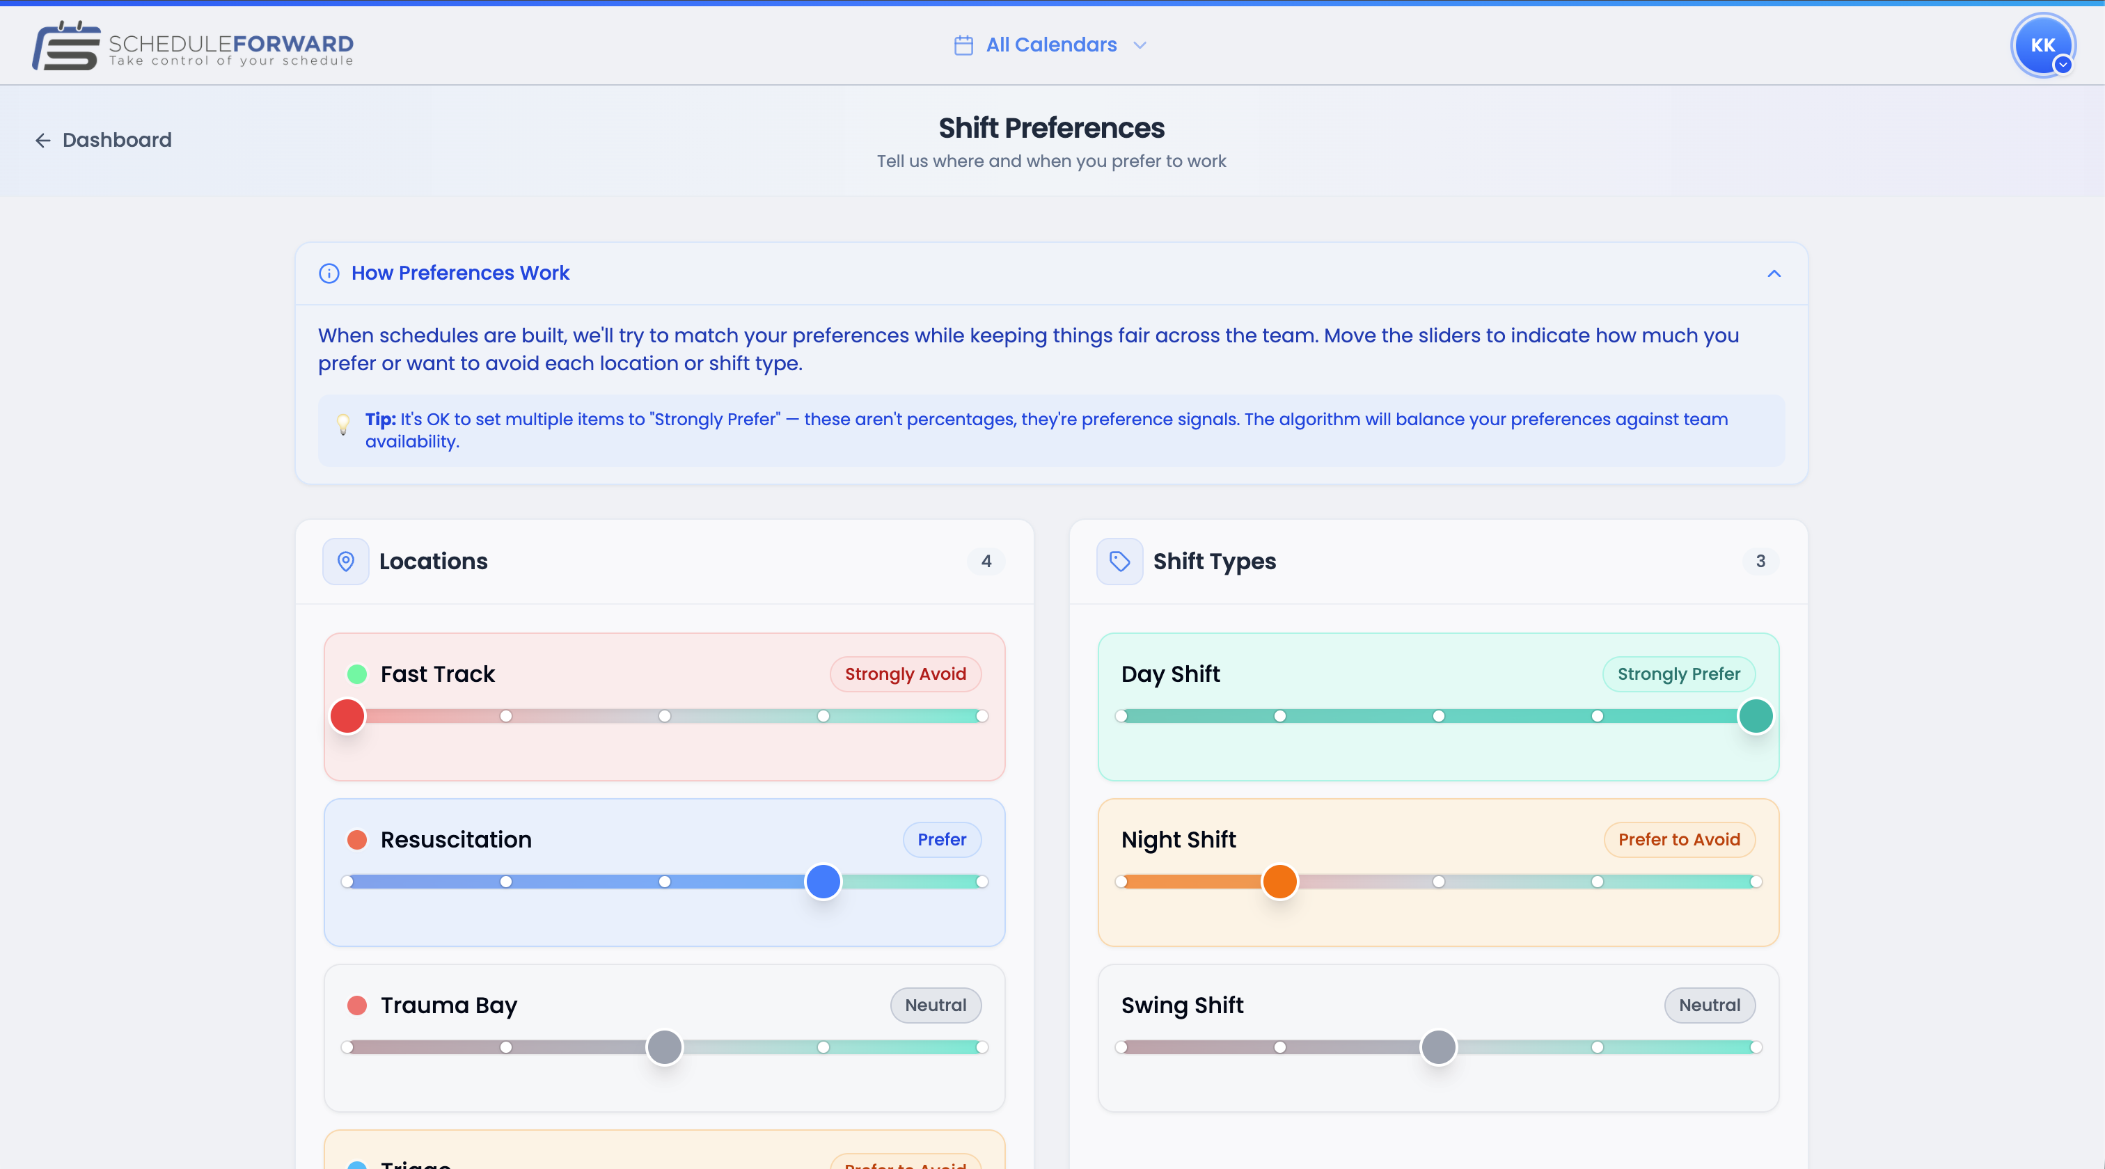Click the Strongly Prefer badge on Day Shift
Viewport: 2105px width, 1169px height.
(x=1678, y=674)
